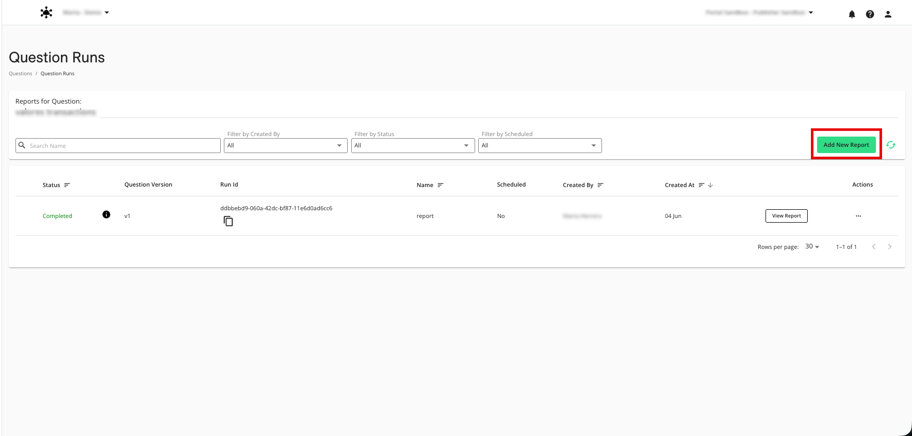
Task: Open the Filter by Created By dropdown
Action: tap(285, 145)
